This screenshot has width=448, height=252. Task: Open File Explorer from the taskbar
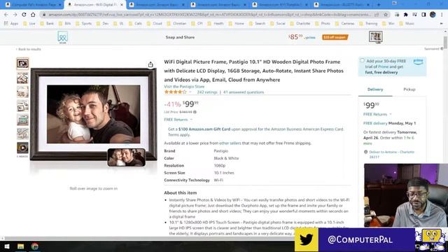pos(20,246)
